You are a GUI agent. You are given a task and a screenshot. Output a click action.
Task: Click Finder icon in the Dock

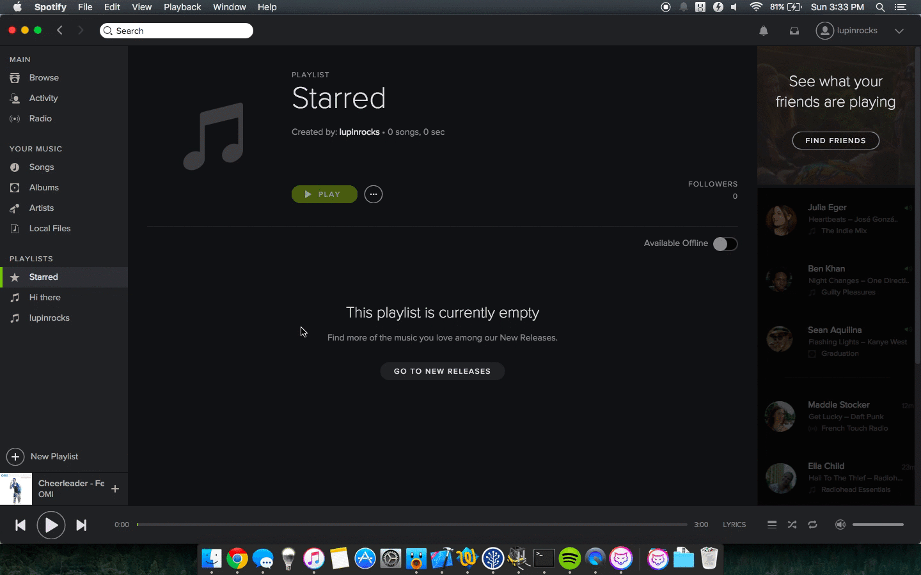pos(212,558)
